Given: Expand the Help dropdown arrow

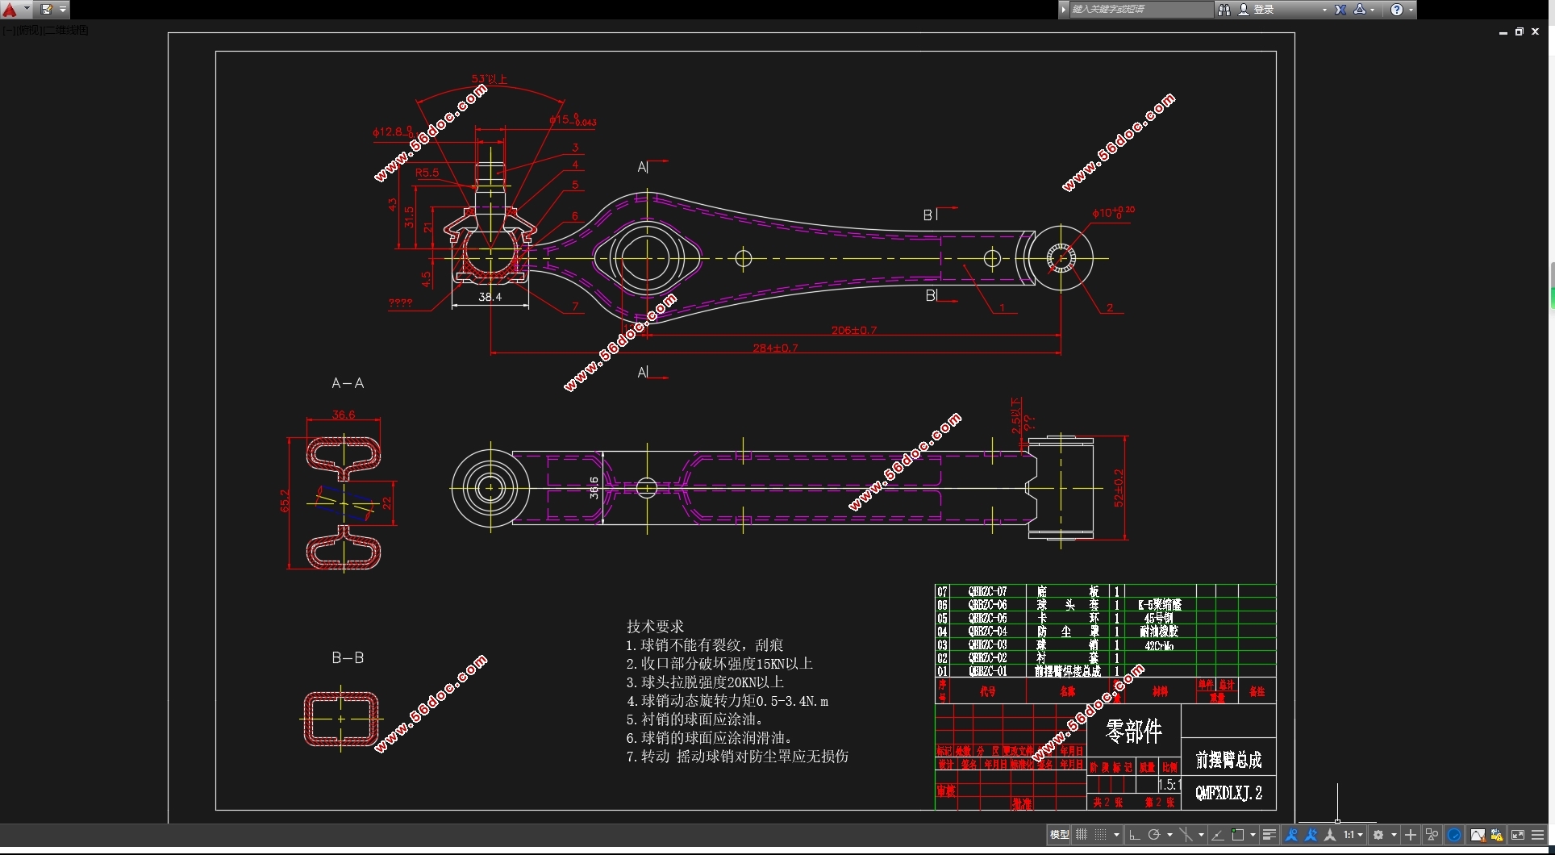Looking at the screenshot, I should [x=1411, y=10].
